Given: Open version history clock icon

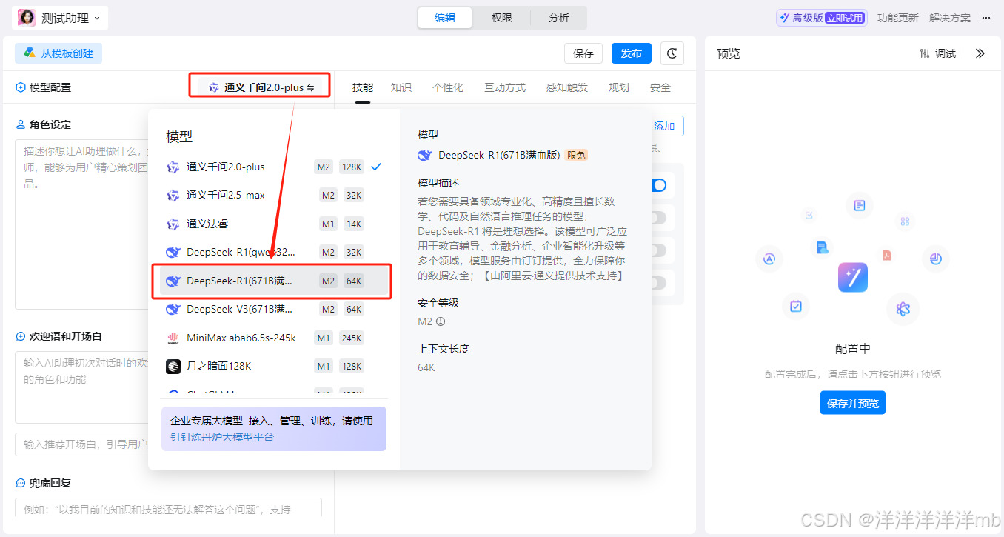Looking at the screenshot, I should tap(672, 53).
